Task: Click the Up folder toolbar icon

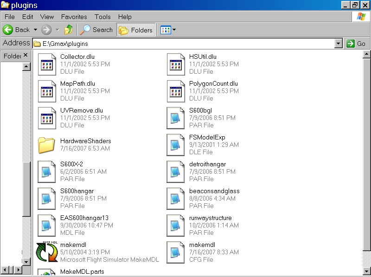Action: pyautogui.click(x=69, y=30)
